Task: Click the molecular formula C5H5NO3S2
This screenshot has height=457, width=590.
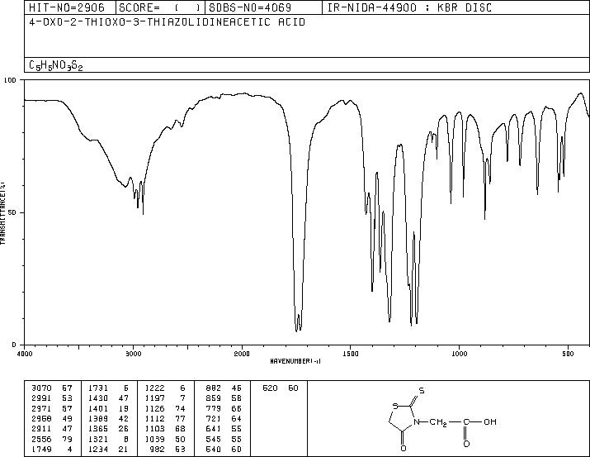Action: click(55, 65)
